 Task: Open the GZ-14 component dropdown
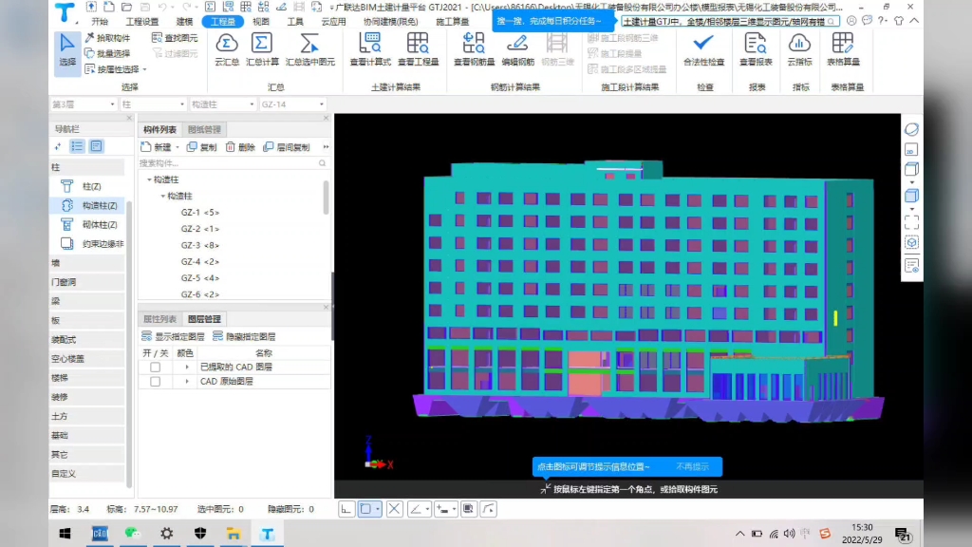(292, 104)
